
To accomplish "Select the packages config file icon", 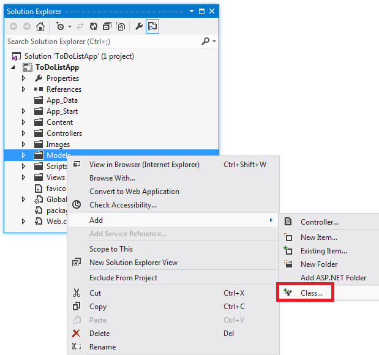I will pyautogui.click(x=39, y=211).
